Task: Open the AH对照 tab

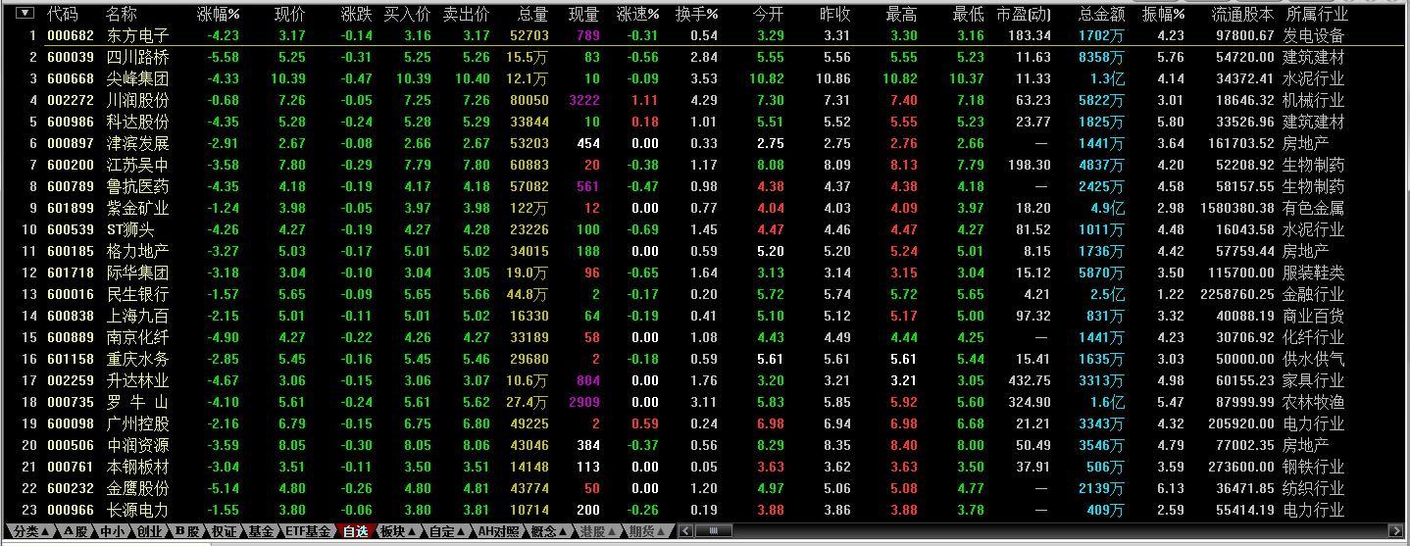Action: tap(498, 531)
